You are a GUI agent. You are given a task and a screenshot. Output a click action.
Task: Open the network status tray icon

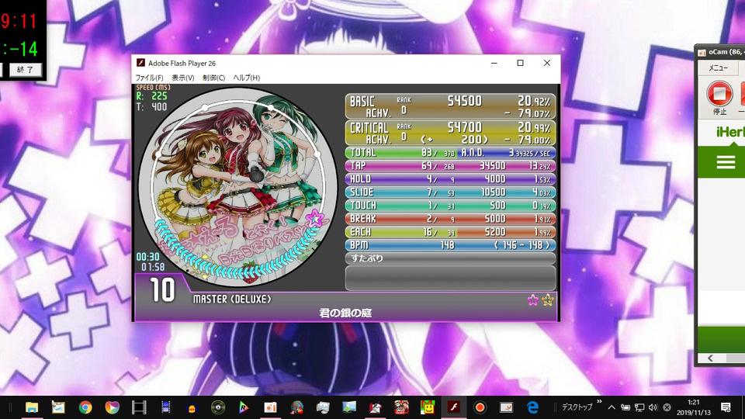[x=639, y=407]
